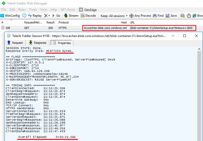Click the GeoEdge menu entry
Viewport: 203px width, 141px height.
(x=88, y=10)
